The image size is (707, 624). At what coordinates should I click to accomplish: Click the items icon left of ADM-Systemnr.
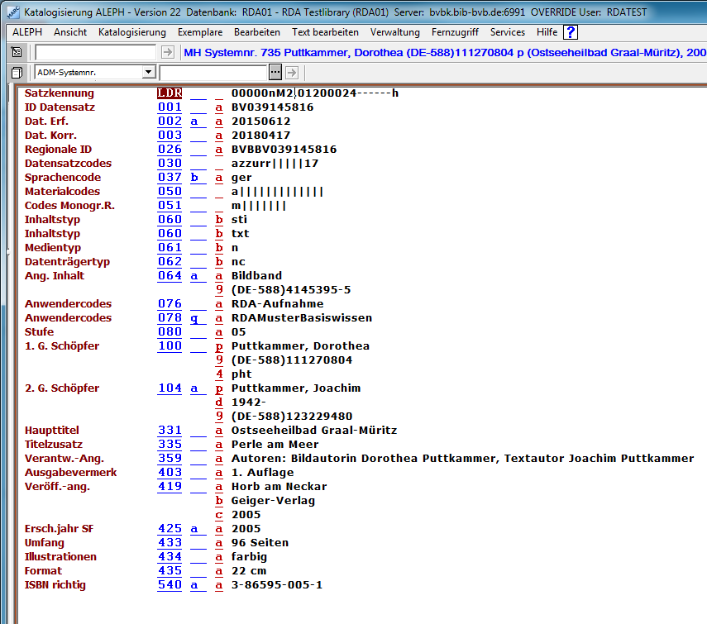(16, 73)
